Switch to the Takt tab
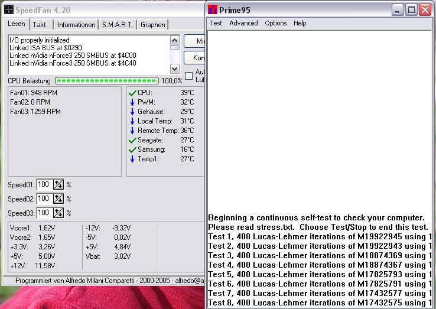Screen dimensions: 436x309 tap(41, 25)
